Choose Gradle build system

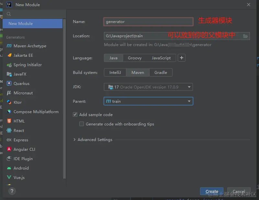pos(161,73)
